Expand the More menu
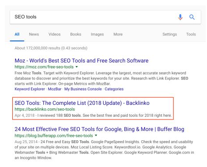Screen dimensions: 207x167 pos(118,34)
